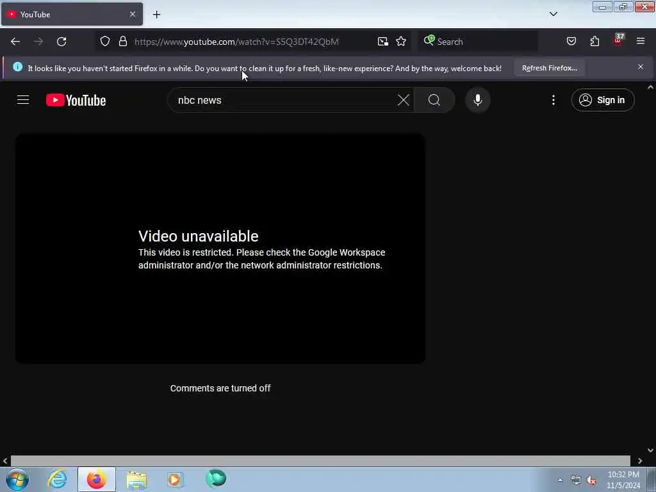Click the Comments are turned off text
This screenshot has width=656, height=492.
click(x=220, y=388)
